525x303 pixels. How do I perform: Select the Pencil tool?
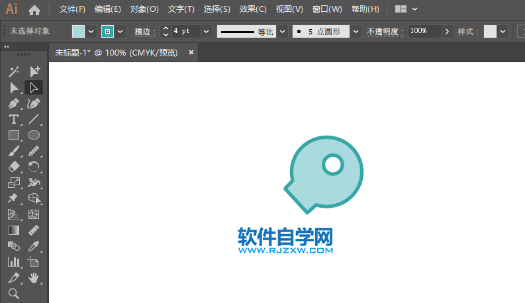(34, 151)
